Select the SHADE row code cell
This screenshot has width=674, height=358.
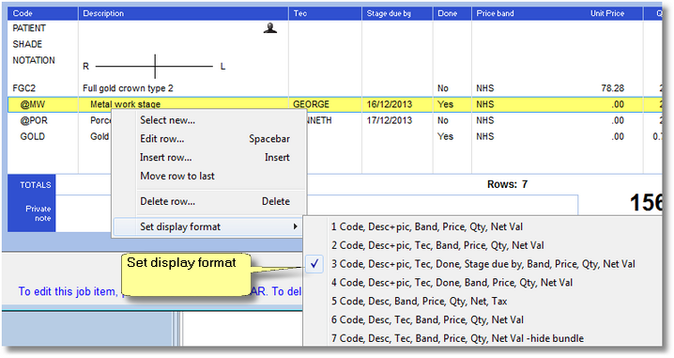pyautogui.click(x=27, y=44)
